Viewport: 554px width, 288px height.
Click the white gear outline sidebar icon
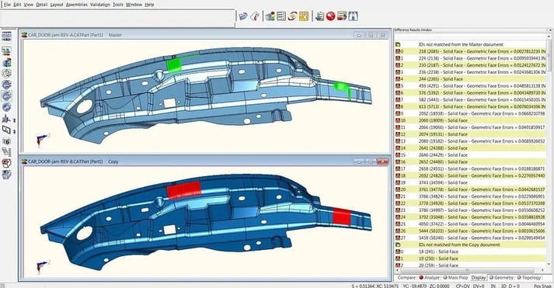pos(6,74)
